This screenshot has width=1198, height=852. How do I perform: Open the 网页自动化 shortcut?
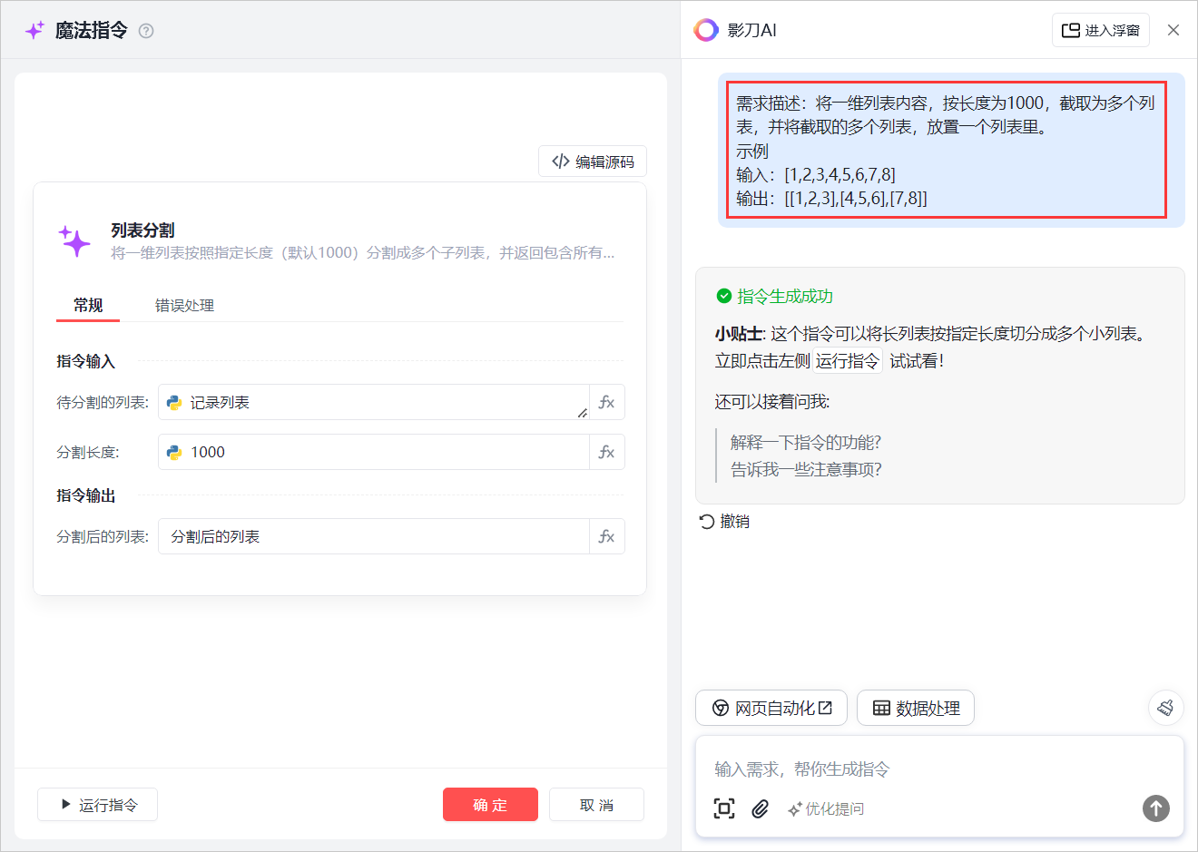(x=771, y=709)
